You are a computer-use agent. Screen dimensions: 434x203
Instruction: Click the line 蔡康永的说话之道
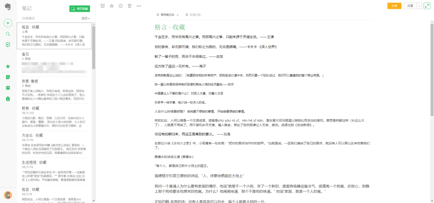pos(174,157)
